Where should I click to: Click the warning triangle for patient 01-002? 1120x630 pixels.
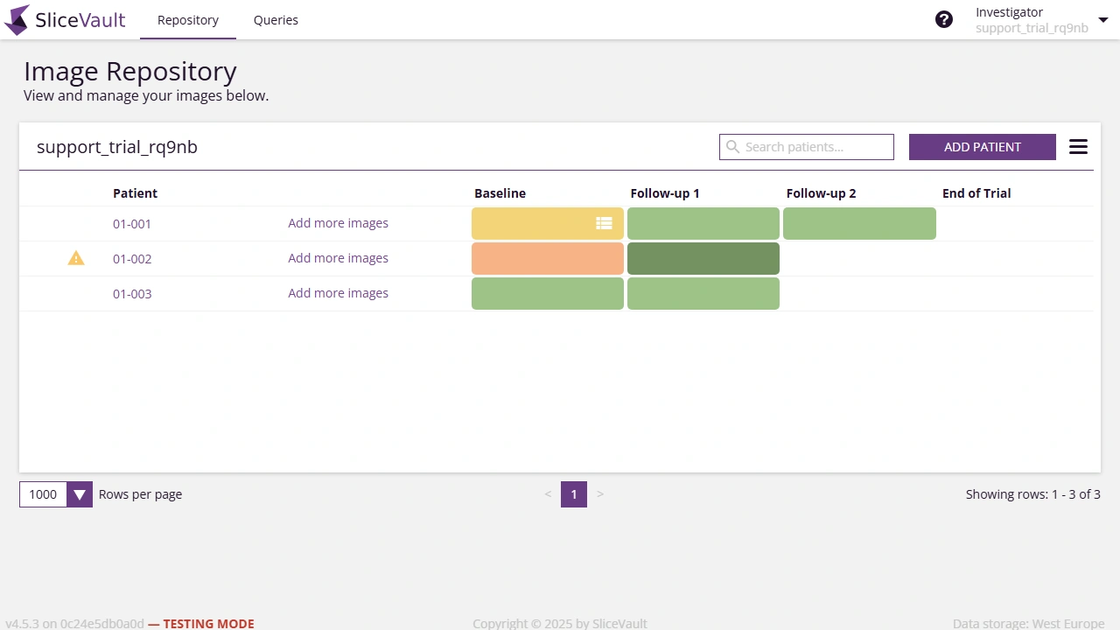[76, 258]
